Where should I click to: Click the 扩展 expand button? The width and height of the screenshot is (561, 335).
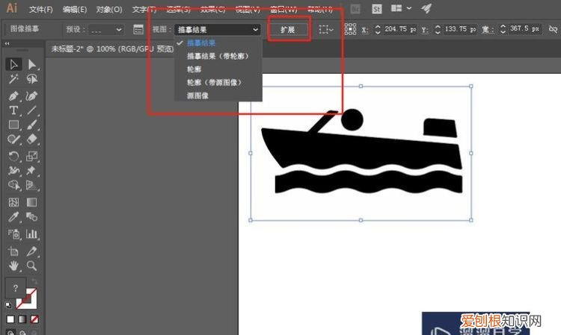[288, 30]
